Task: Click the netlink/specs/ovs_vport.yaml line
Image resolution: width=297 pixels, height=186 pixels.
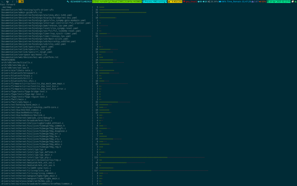Action: 27,47
